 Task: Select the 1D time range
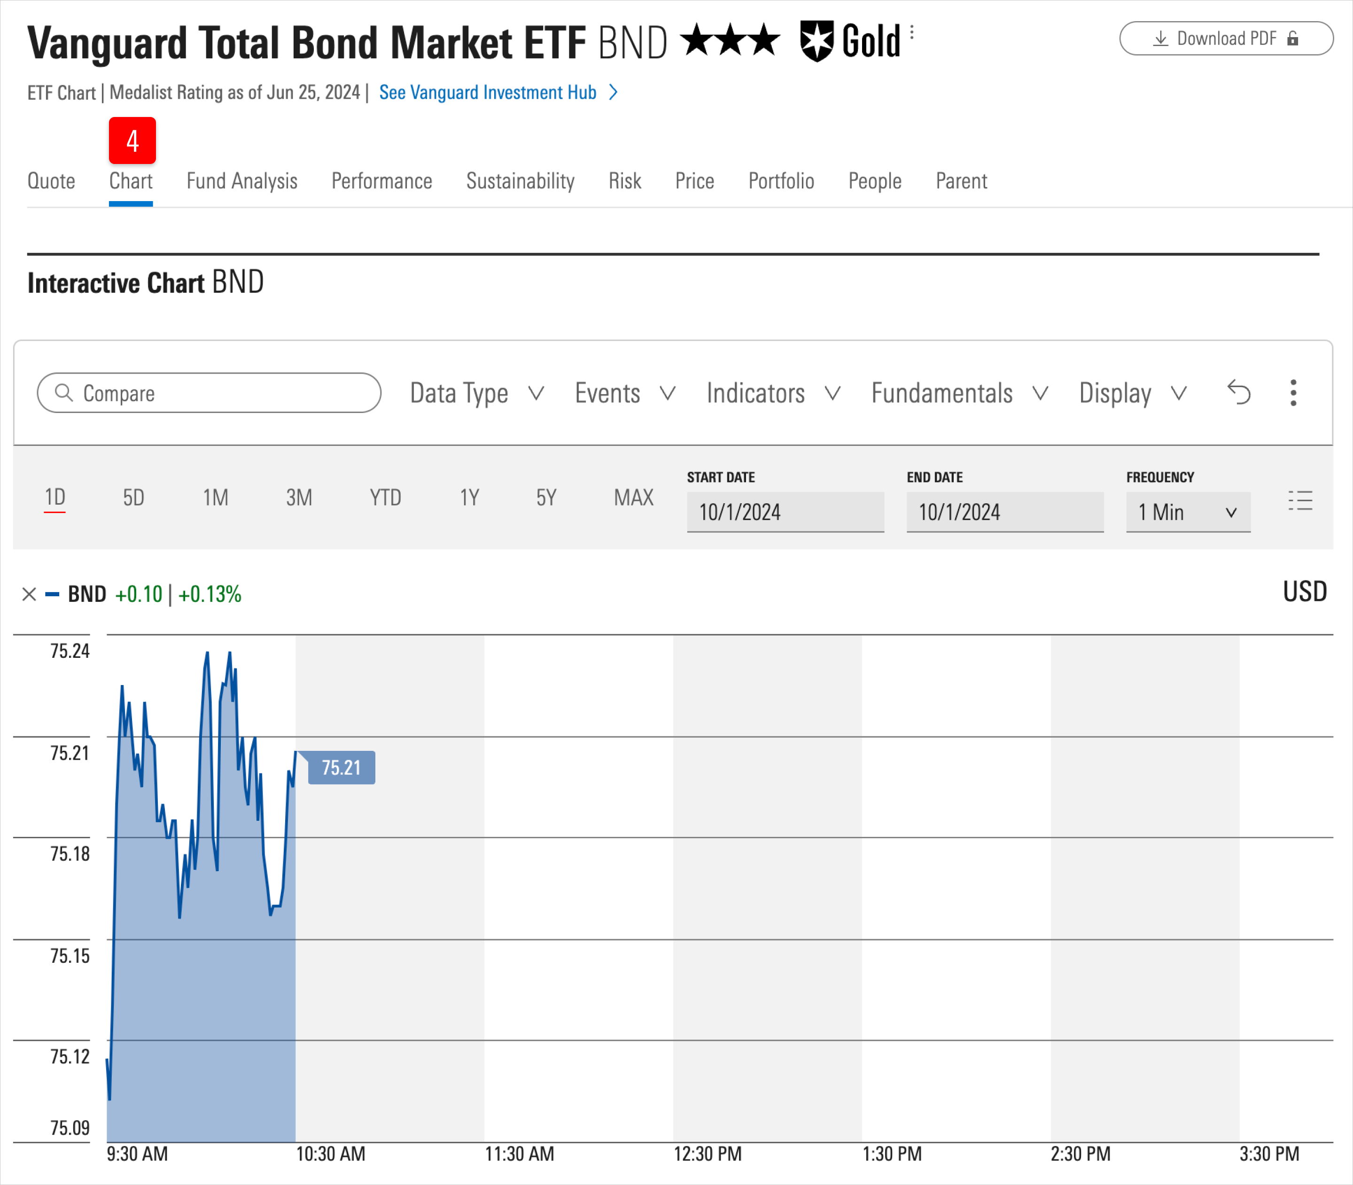pos(55,497)
